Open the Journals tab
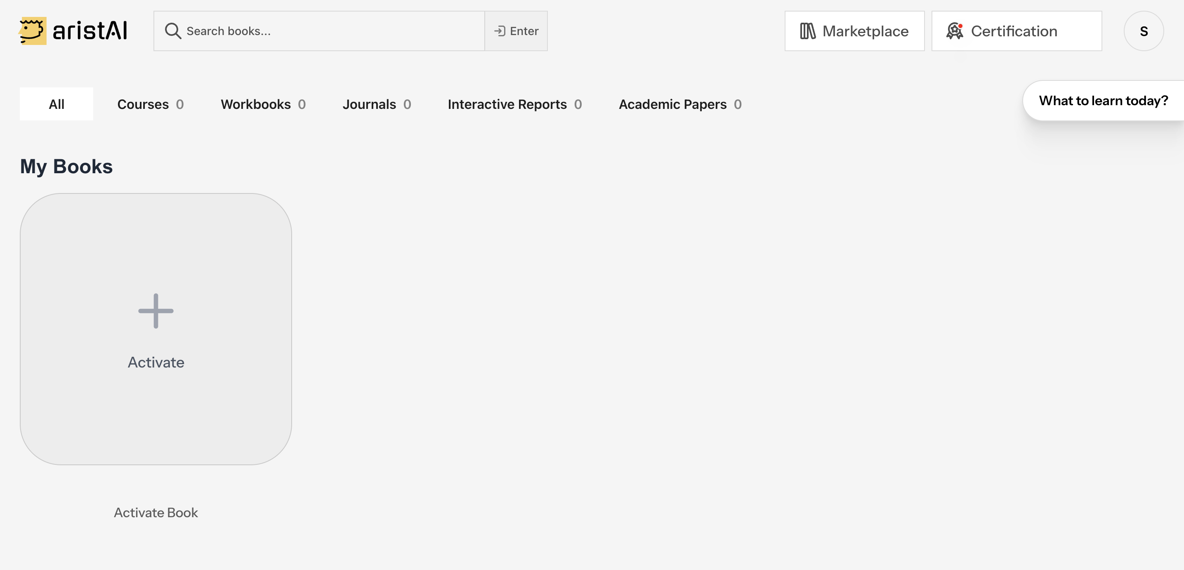The image size is (1184, 570). click(x=376, y=104)
